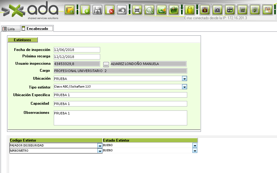
Task: Click the Observaciones text area
Action: point(120,118)
